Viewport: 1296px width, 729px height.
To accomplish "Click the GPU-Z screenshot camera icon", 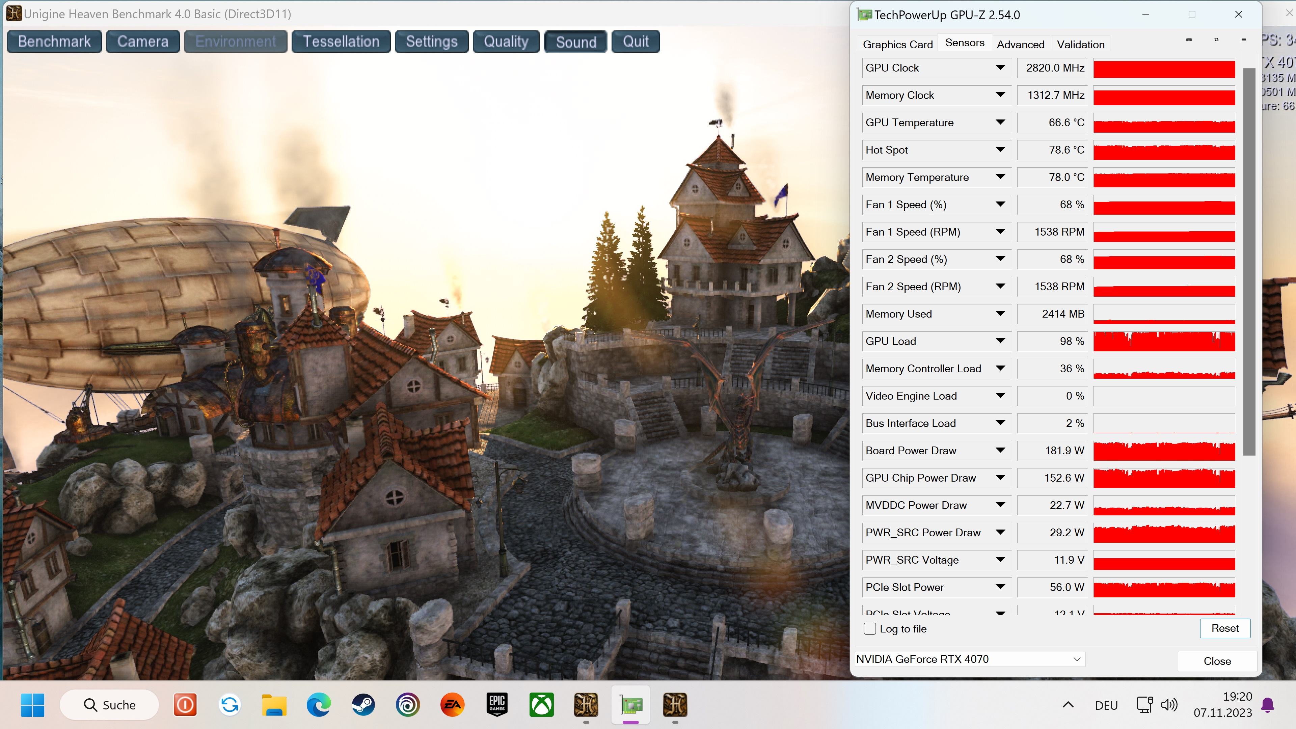I will point(1189,40).
